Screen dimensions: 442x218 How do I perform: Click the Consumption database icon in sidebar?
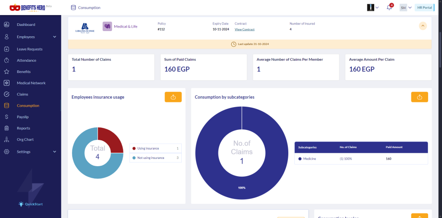(7, 105)
